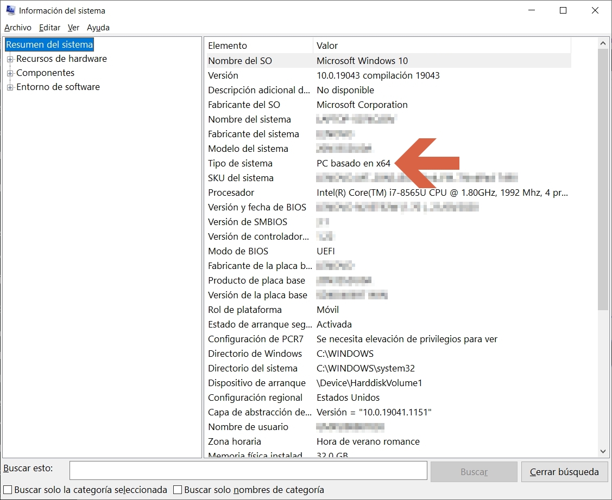The width and height of the screenshot is (612, 500).
Task: Click the 'Versión = "10.0.19041.1151"' value
Action: pyautogui.click(x=374, y=412)
